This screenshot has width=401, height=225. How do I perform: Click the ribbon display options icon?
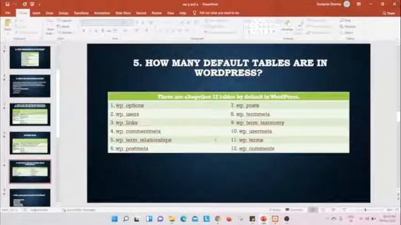tap(358, 4)
